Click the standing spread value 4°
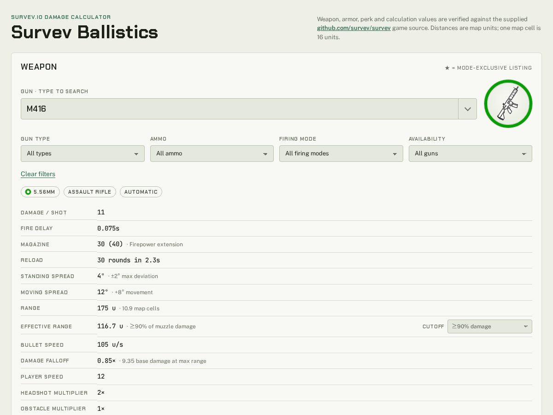Viewport: 553px width, 415px height. click(101, 276)
